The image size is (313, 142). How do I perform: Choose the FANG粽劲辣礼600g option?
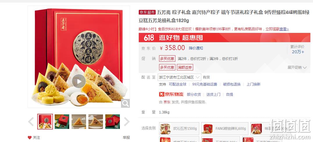225,129
